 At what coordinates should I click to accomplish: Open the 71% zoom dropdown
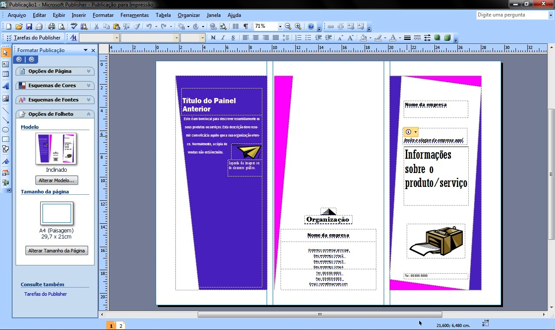[x=280, y=26]
